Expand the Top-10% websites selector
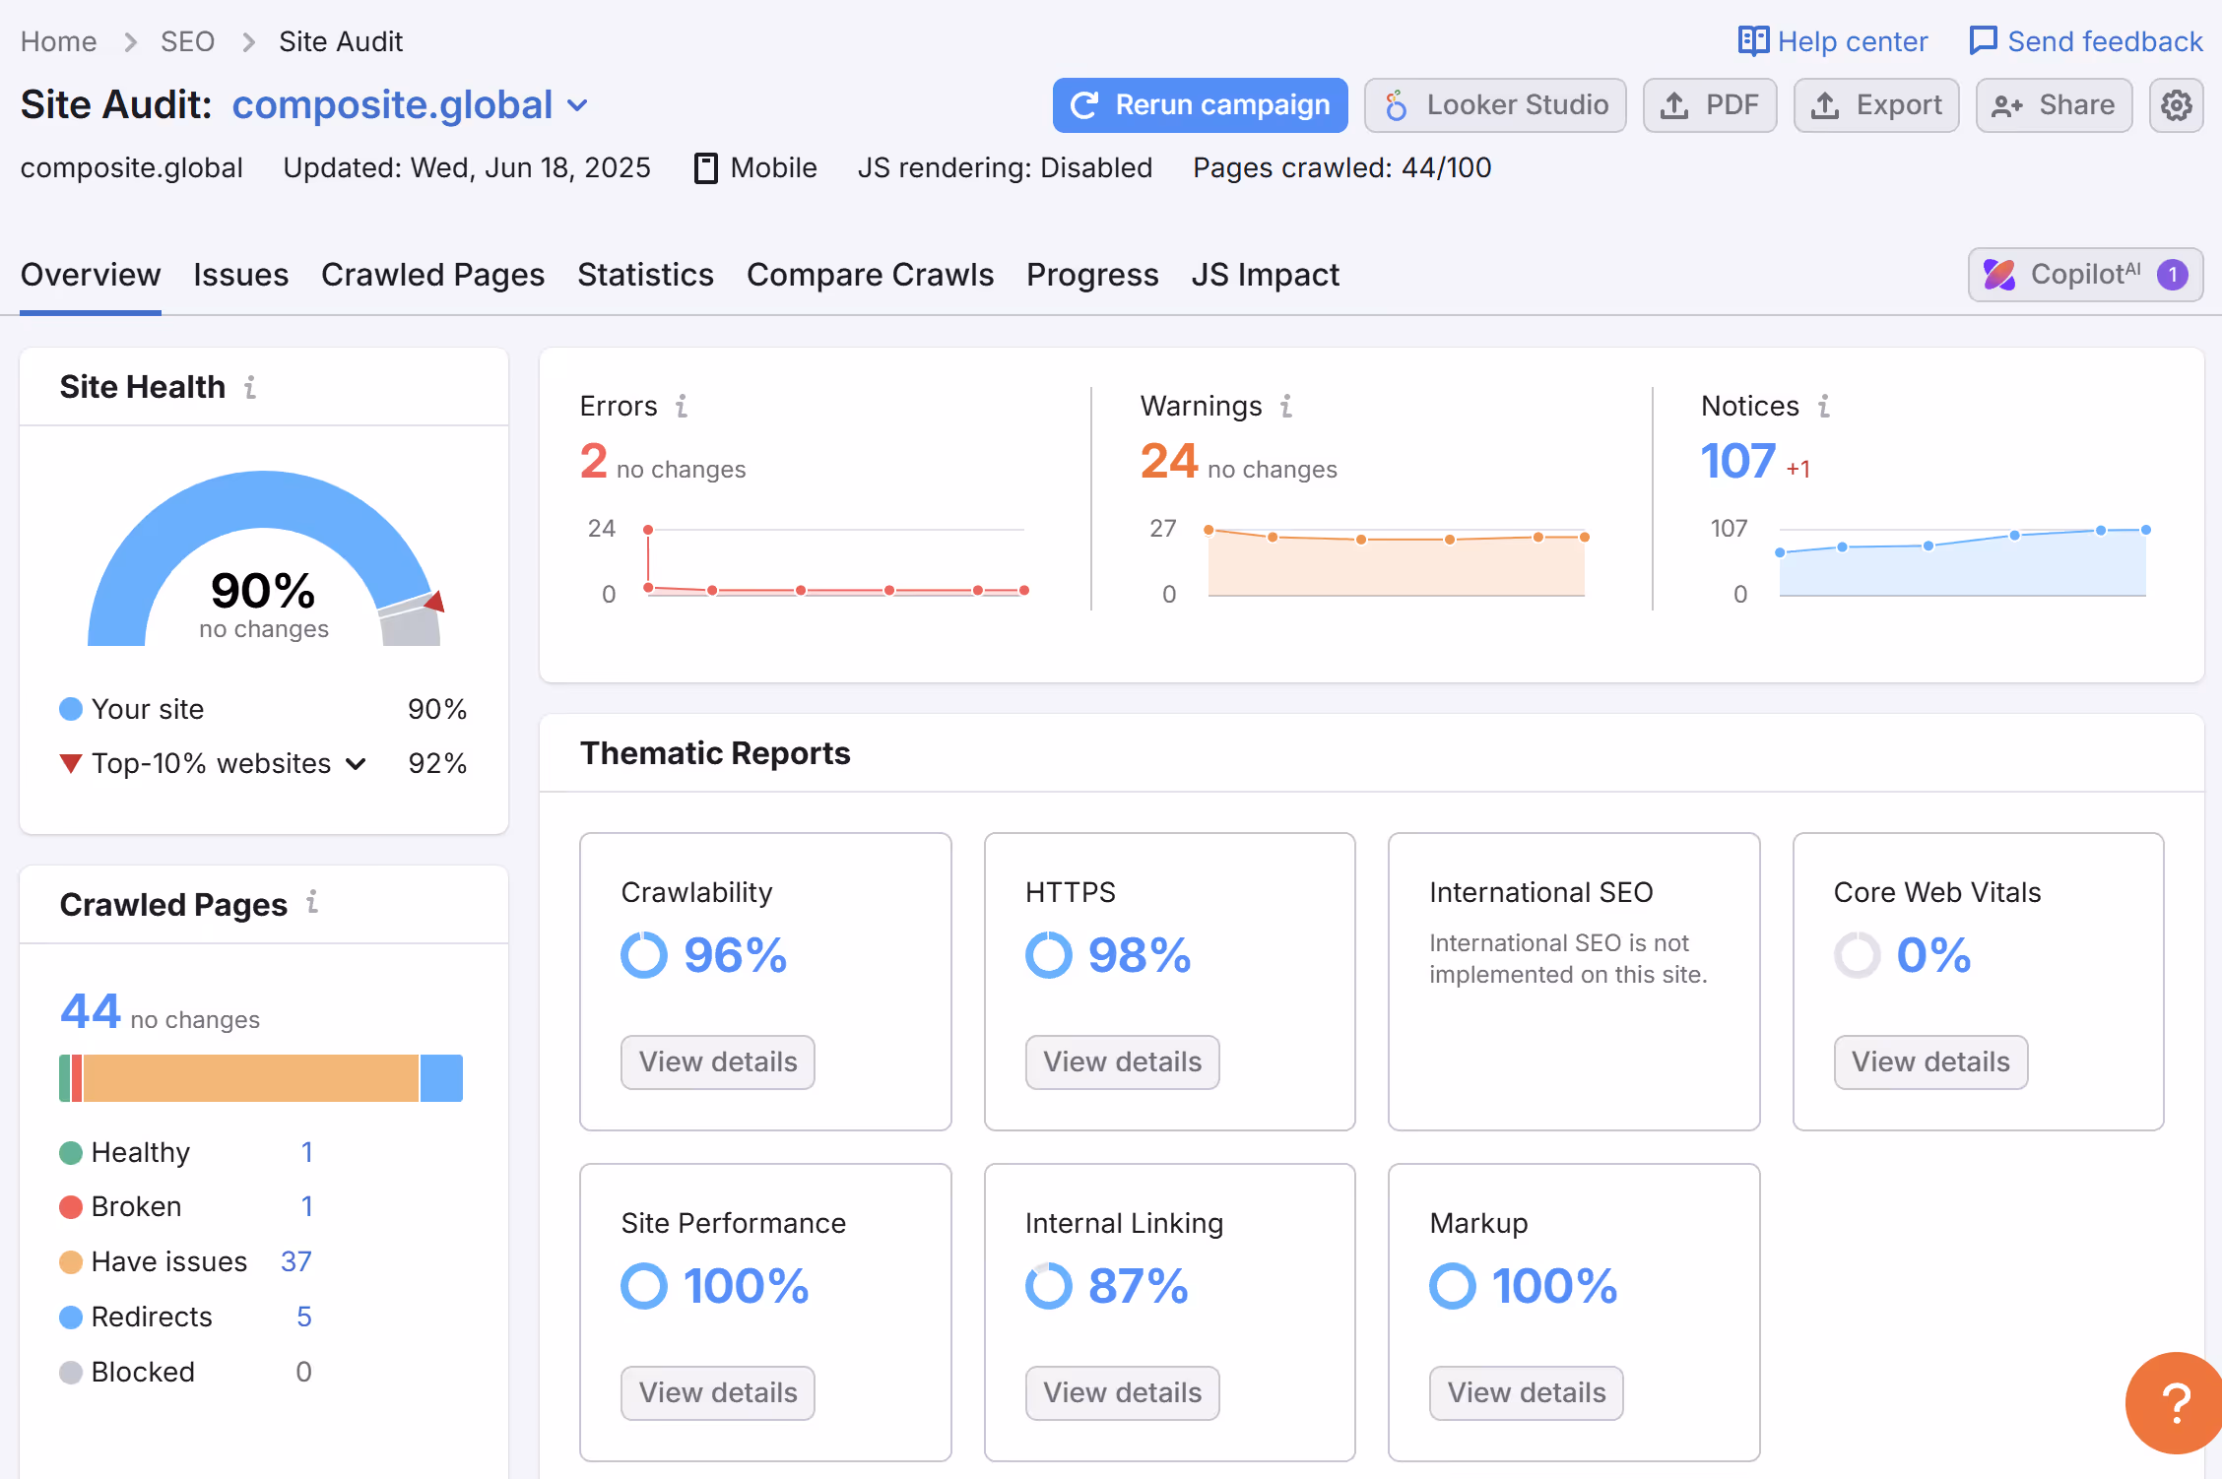This screenshot has width=2222, height=1479. 356,763
